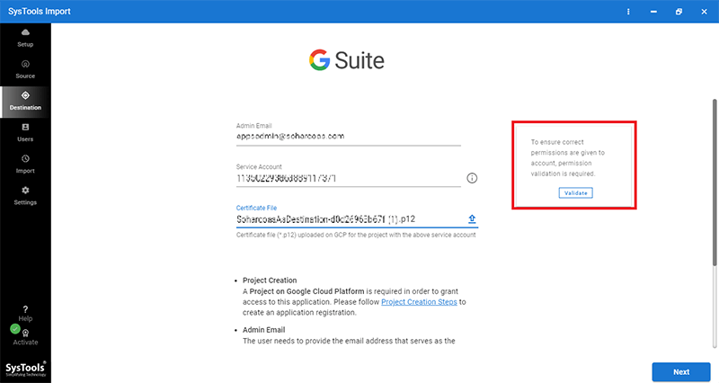
Task: Focus the Service Account field
Action: tap(348, 178)
